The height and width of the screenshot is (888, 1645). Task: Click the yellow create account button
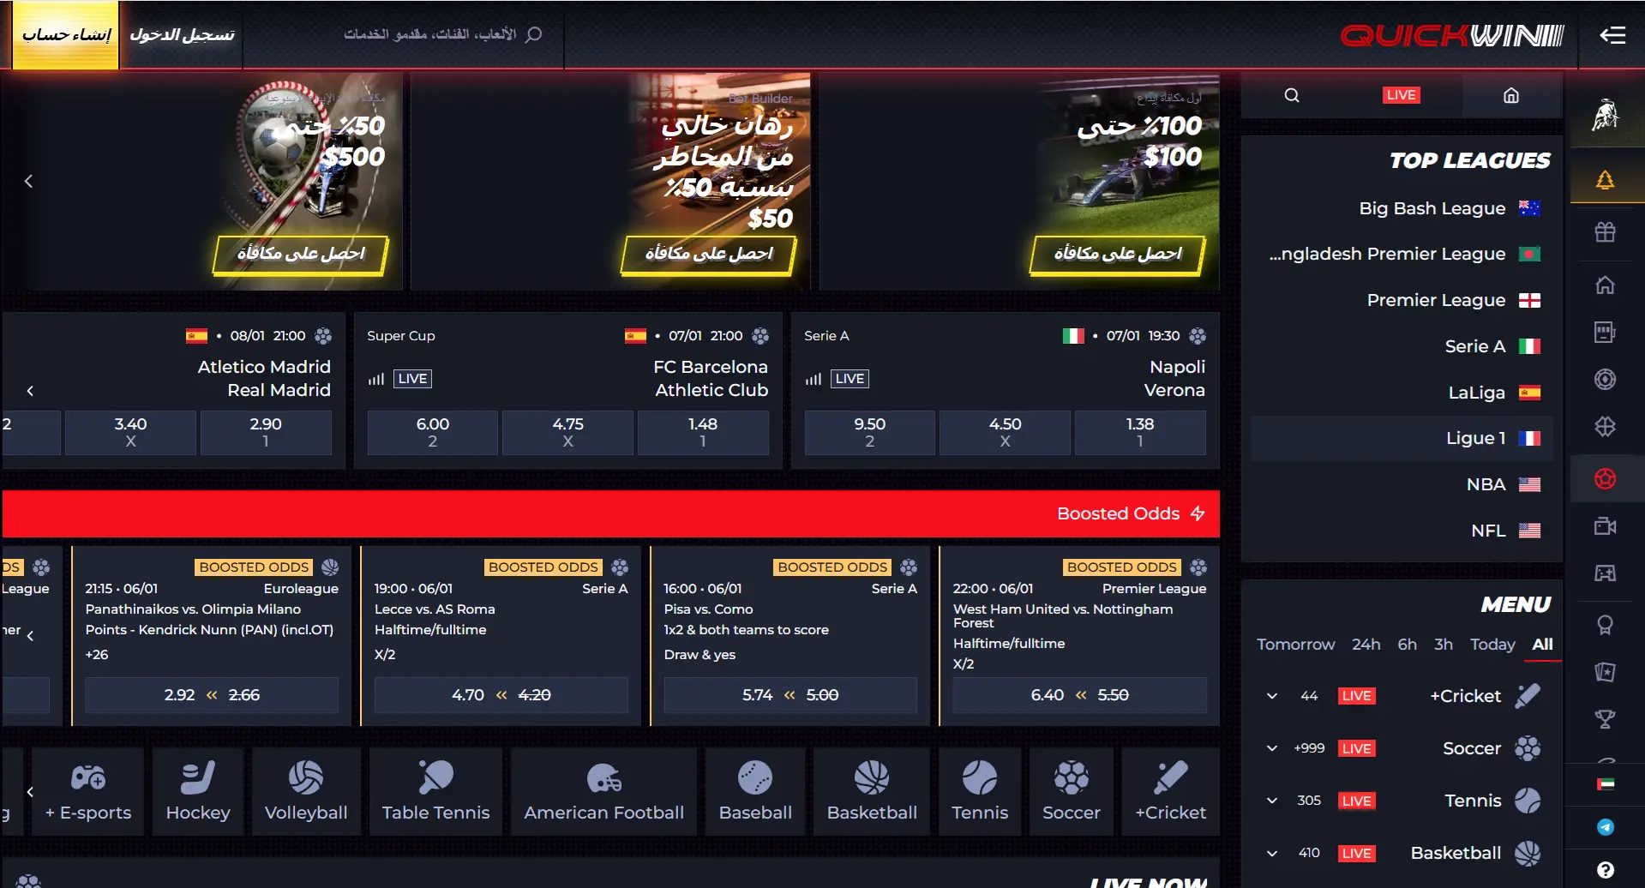66,35
